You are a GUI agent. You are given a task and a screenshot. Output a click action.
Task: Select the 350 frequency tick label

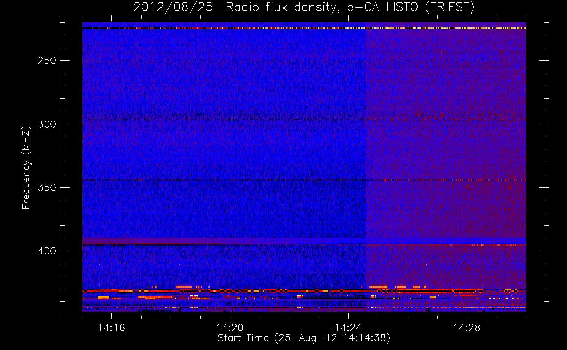(x=47, y=188)
